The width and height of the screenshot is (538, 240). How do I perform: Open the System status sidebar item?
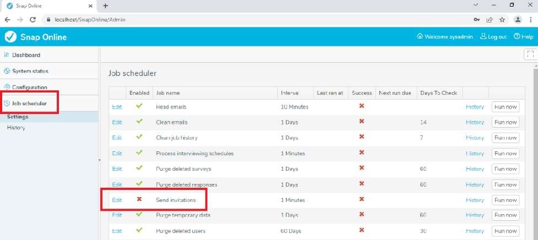(30, 71)
